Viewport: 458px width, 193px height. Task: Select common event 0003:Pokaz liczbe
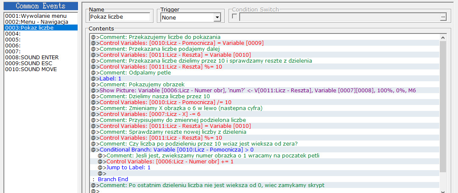tap(41, 28)
